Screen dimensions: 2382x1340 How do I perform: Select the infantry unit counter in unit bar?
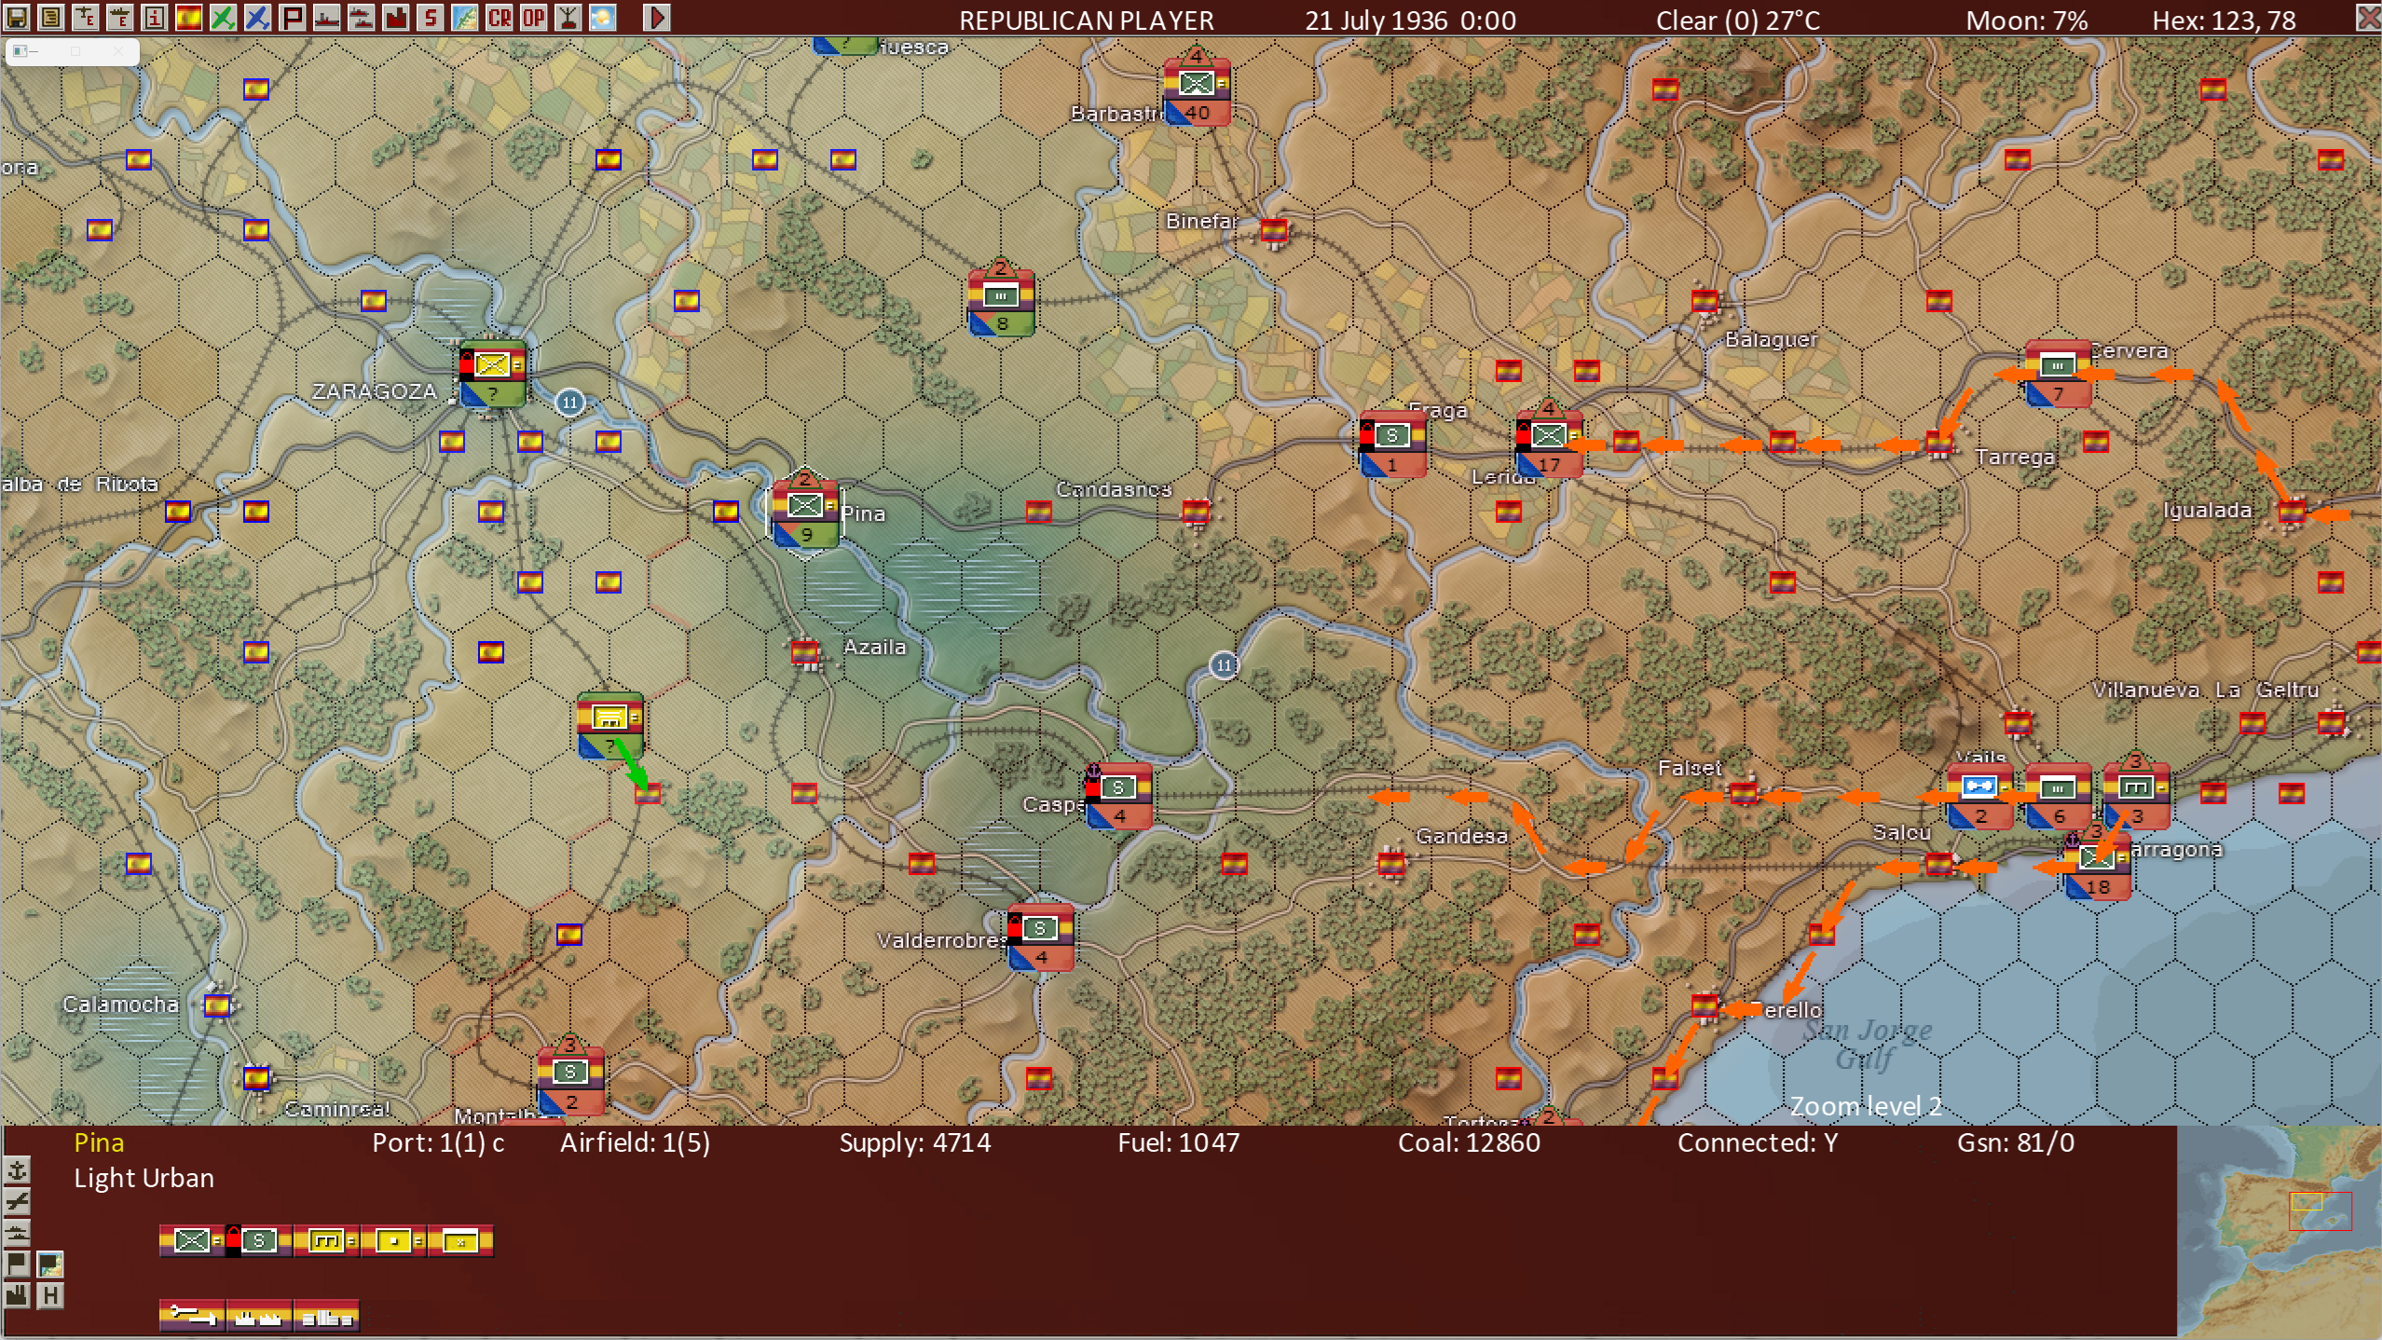click(x=191, y=1240)
